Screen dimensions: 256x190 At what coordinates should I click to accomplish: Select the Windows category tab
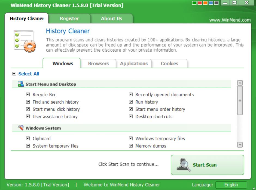click(x=62, y=63)
